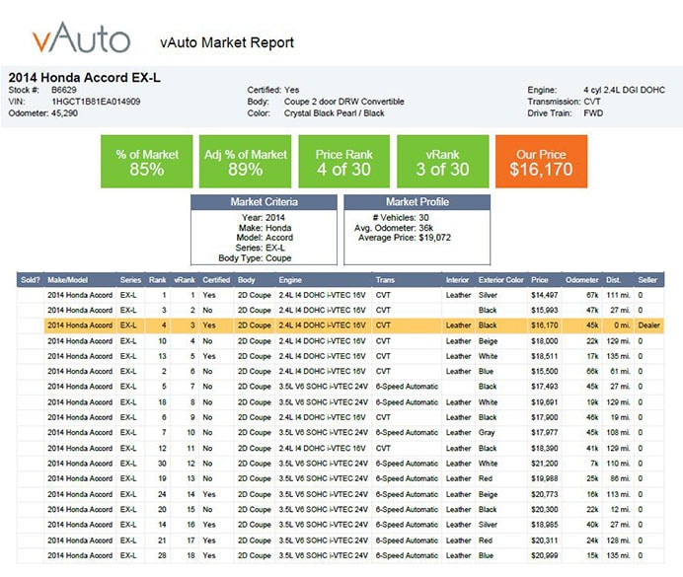683x577 pixels.
Task: Click the 'Exterior Color' column header
Action: pos(501,280)
